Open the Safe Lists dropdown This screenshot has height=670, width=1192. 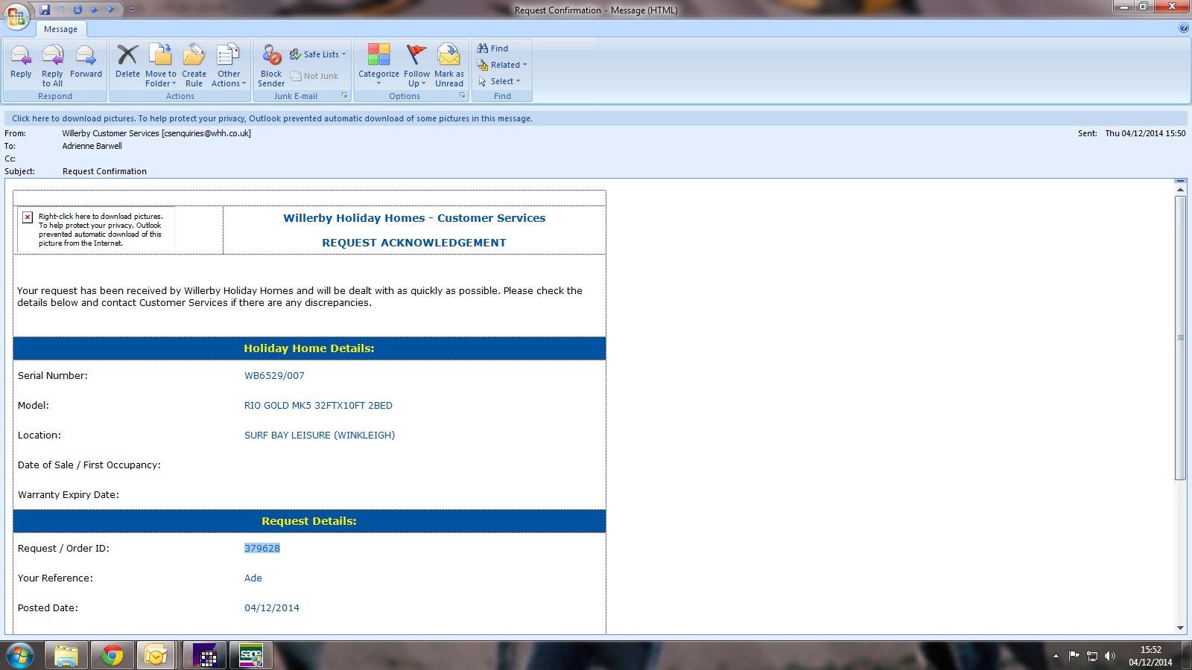(318, 54)
